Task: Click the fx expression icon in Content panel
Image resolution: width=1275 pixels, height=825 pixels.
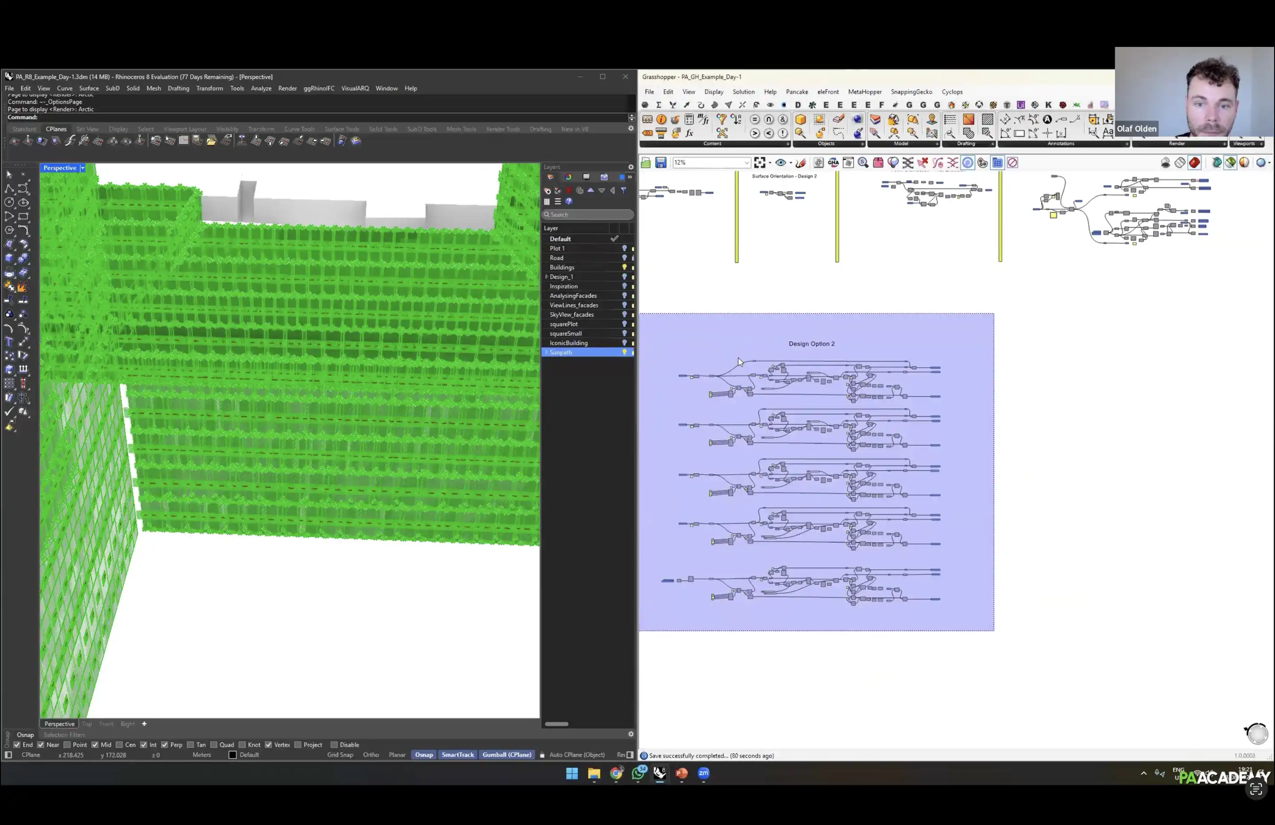Action: coord(689,133)
